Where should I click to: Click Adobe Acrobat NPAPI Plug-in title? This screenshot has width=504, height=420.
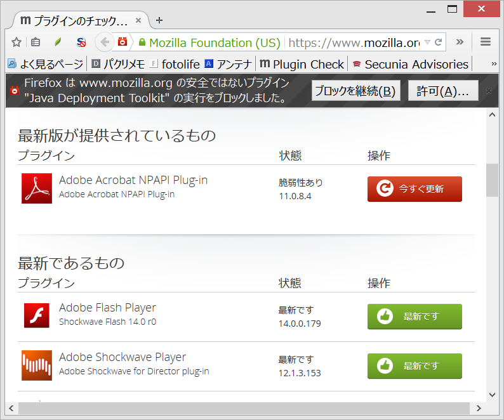tap(133, 180)
